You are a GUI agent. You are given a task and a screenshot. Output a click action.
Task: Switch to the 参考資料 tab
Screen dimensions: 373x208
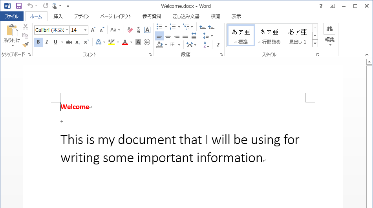(x=152, y=16)
